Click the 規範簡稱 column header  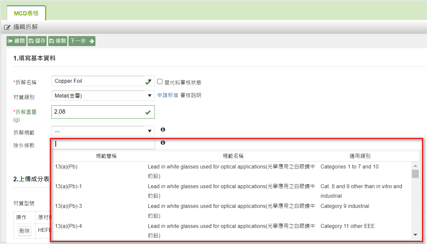click(x=106, y=156)
